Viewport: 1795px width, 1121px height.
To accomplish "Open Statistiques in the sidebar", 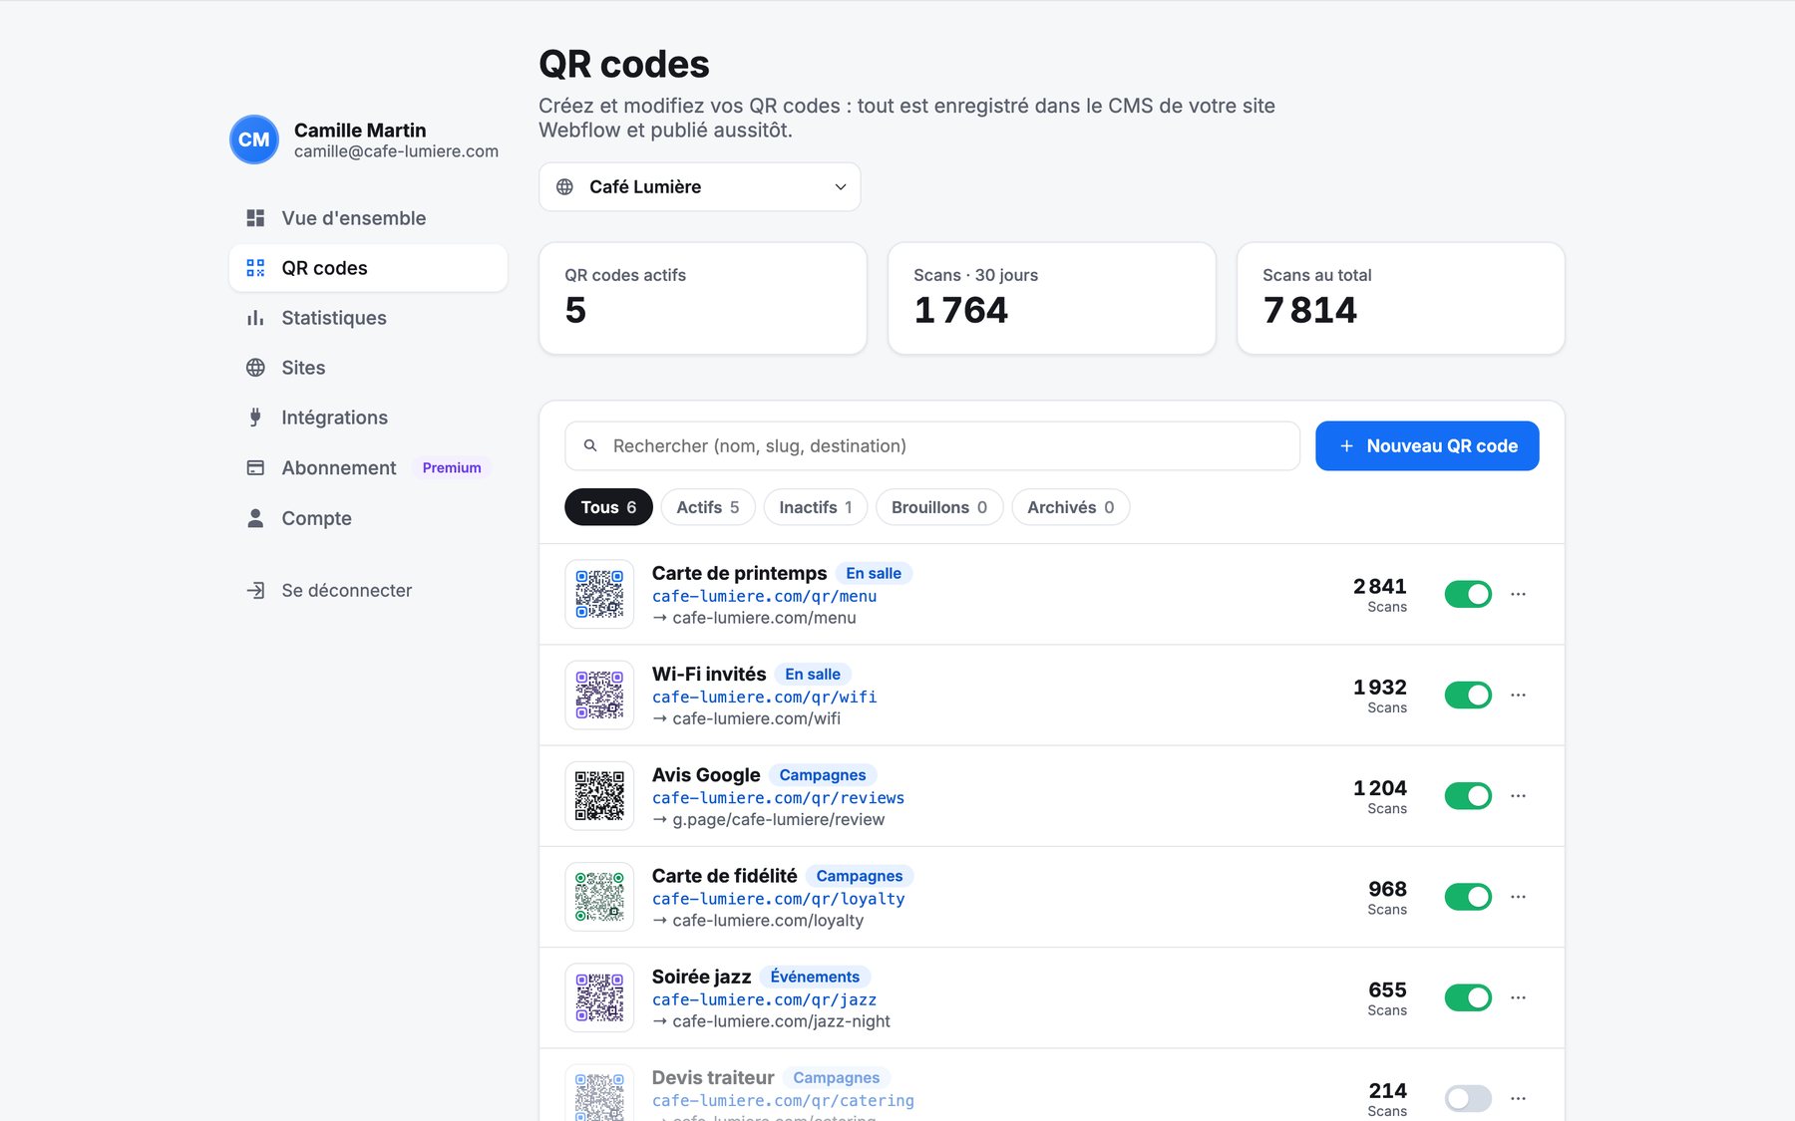I will click(368, 318).
